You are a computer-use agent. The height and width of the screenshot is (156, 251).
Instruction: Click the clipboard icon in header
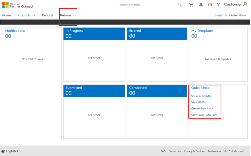tap(210, 5)
